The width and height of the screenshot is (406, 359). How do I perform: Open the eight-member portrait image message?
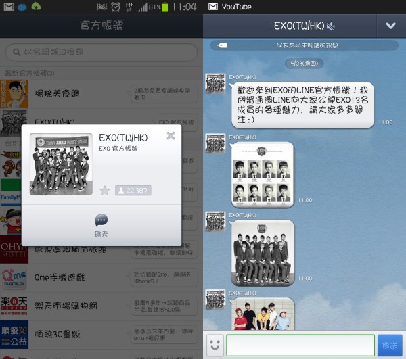click(263, 174)
